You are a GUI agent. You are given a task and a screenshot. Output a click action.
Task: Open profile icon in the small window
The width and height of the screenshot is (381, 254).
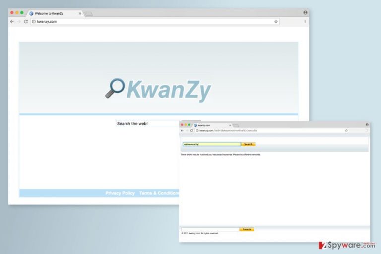(x=367, y=125)
